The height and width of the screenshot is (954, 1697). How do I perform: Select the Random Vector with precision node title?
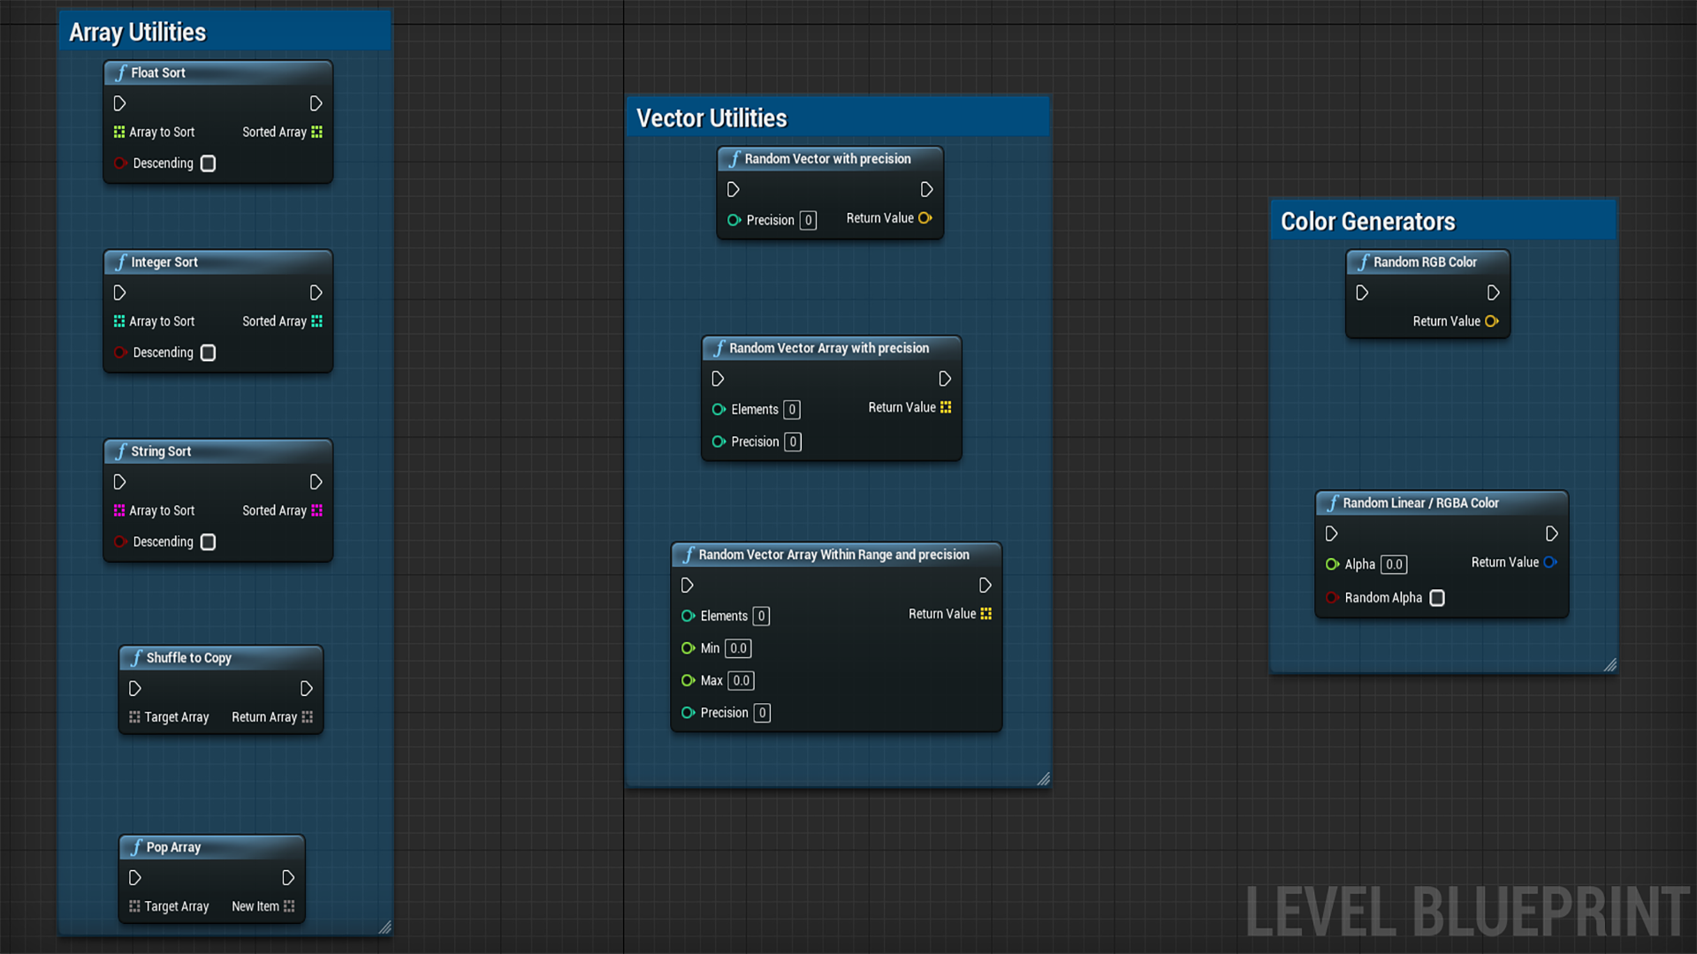(x=827, y=159)
